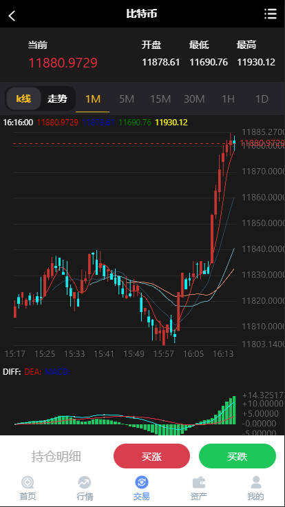Select the 1M interval tab
The image size is (285, 507).
[x=93, y=99]
